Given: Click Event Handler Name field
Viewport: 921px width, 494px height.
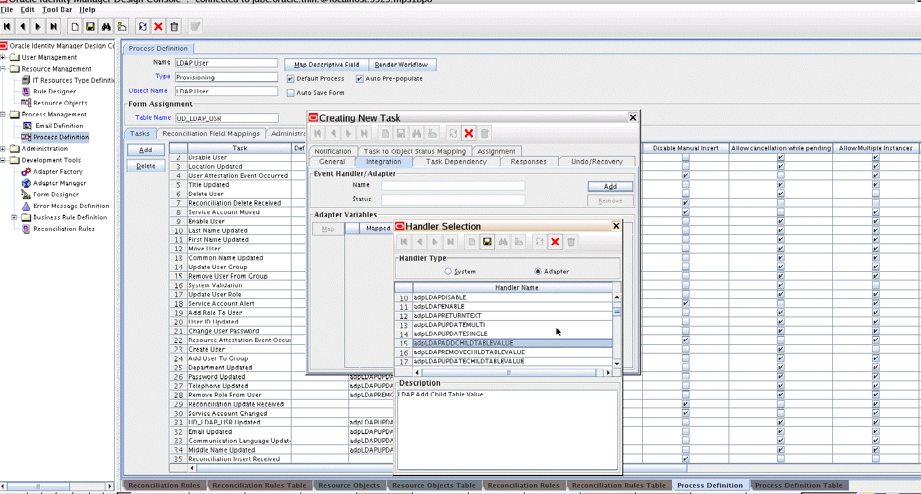Looking at the screenshot, I should click(453, 185).
